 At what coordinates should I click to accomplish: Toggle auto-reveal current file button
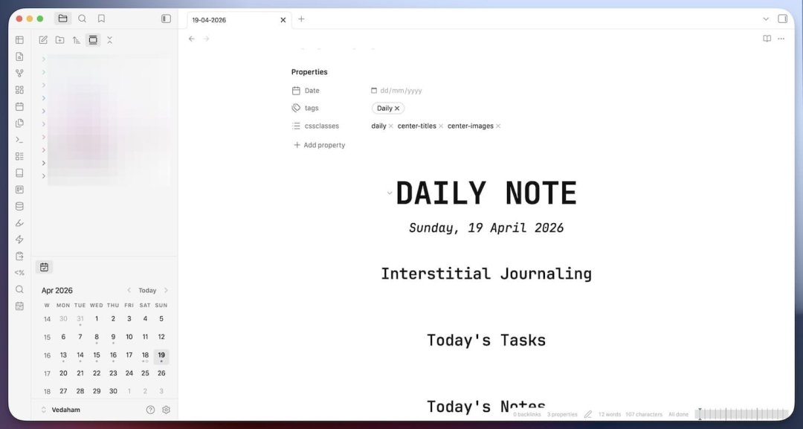click(x=93, y=40)
